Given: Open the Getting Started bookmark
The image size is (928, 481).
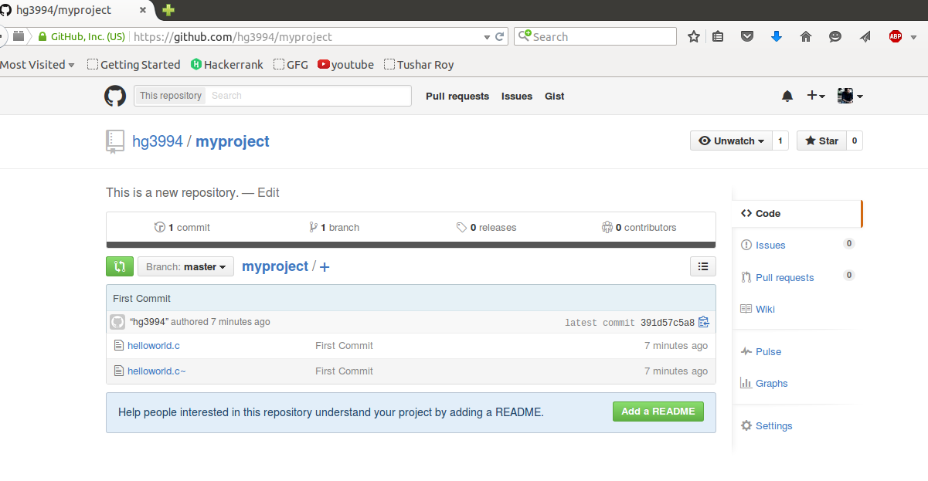Looking at the screenshot, I should [134, 65].
